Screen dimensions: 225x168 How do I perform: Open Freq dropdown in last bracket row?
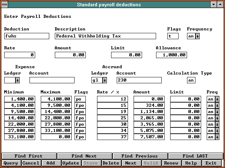pyautogui.click(x=217, y=137)
